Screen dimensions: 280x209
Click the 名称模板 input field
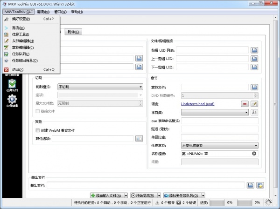(x=219, y=154)
